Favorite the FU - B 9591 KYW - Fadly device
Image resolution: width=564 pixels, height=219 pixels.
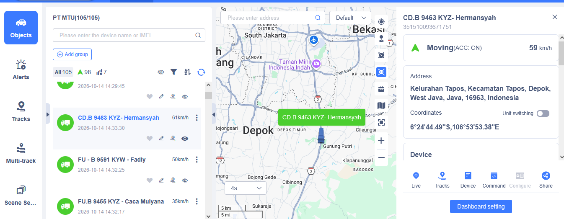coord(150,180)
